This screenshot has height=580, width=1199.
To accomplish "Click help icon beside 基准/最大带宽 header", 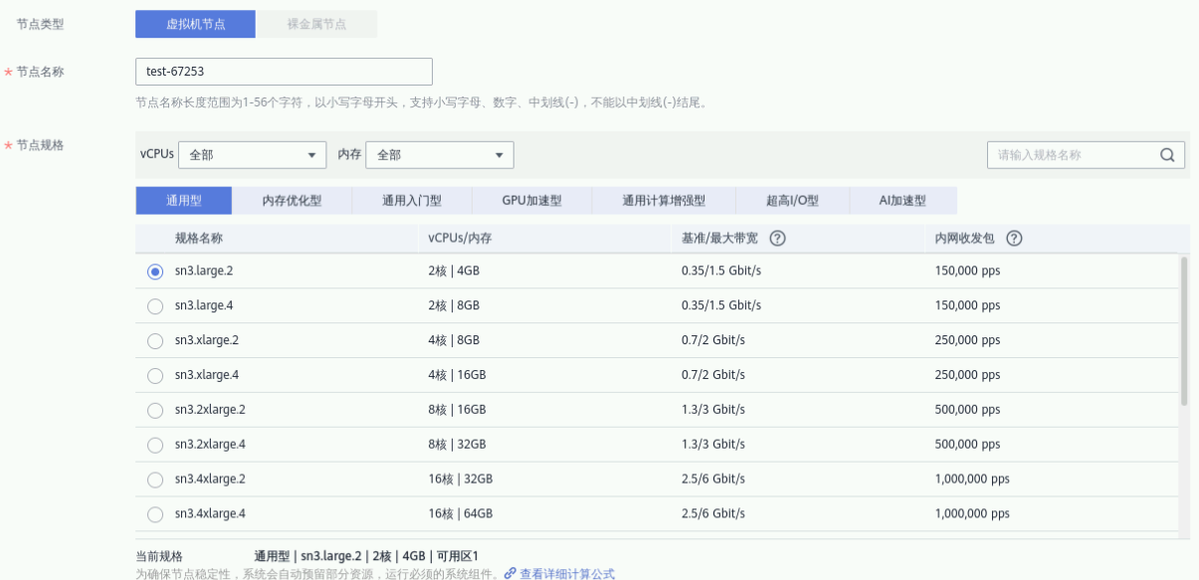I will coord(778,239).
